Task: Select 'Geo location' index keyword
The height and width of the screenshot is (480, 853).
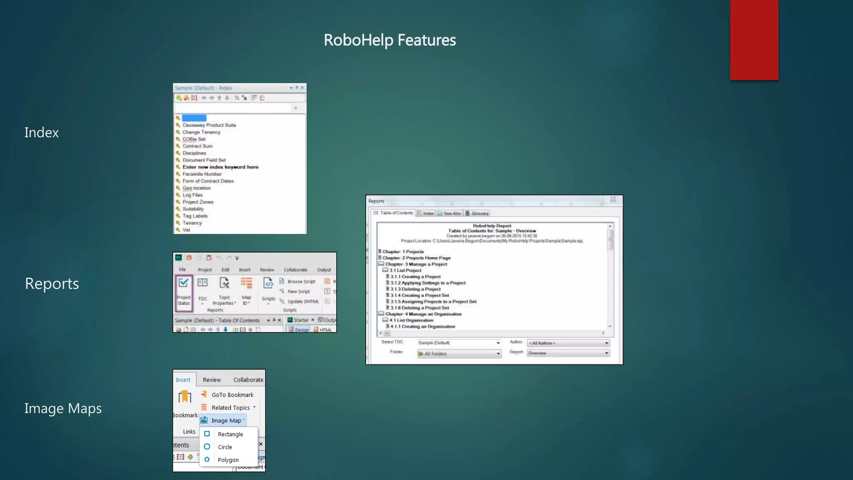Action: tap(196, 188)
